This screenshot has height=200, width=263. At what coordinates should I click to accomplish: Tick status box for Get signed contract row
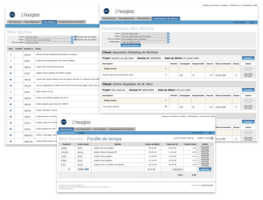(236, 107)
